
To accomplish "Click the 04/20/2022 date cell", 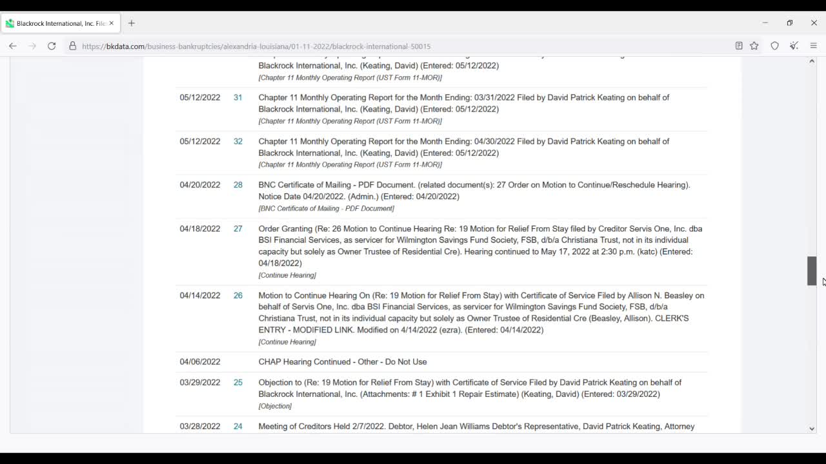I will 200,185.
